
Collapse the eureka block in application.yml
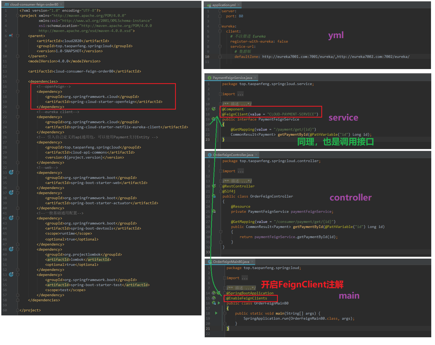220,26
